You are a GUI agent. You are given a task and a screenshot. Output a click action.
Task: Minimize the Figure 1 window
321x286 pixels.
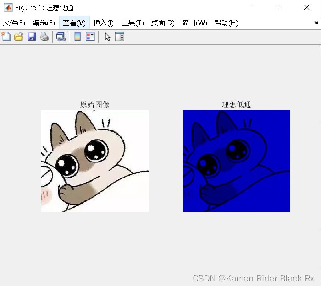(x=253, y=7)
